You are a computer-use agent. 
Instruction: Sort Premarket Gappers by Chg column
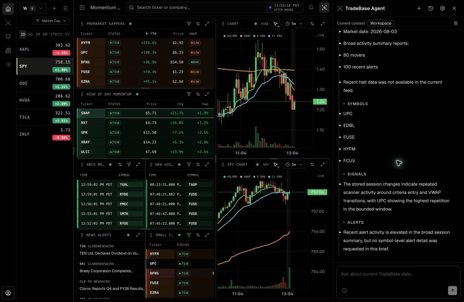pos(151,33)
